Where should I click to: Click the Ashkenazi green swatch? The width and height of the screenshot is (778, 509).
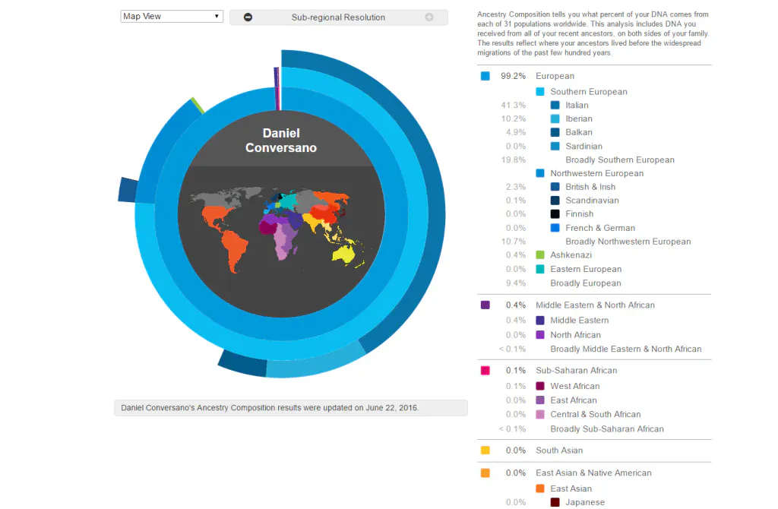pos(540,255)
